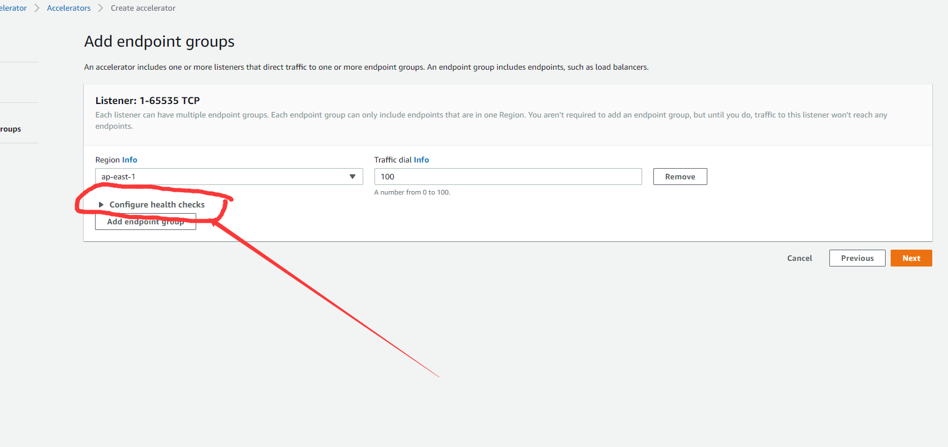Screen dimensions: 948x447
Task: Click the triangle beside Configure health checks
Action: click(101, 205)
